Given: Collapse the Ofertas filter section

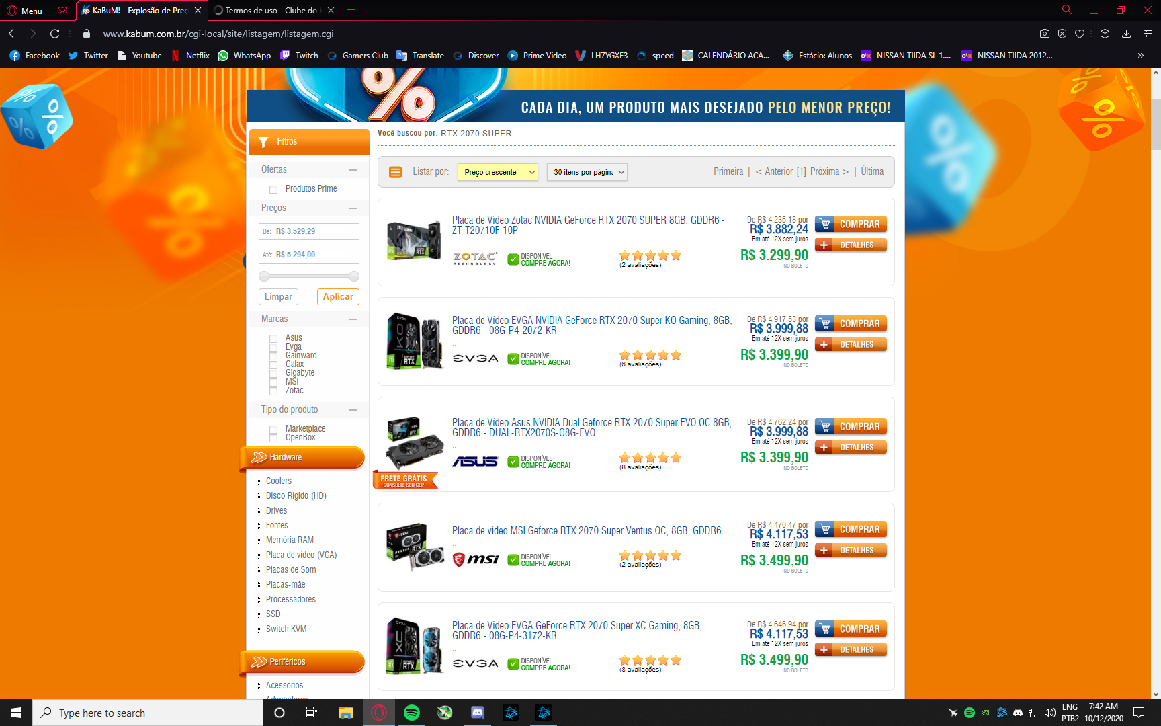Looking at the screenshot, I should click(353, 170).
